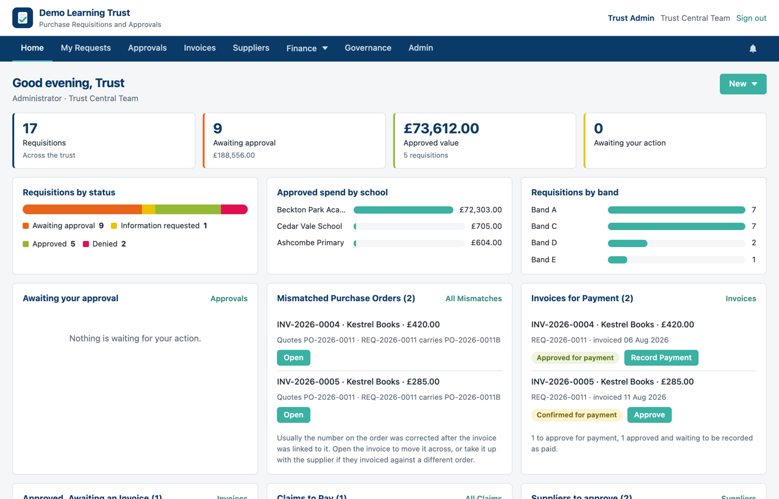Open the £73,612.00 Approved value card

(485, 141)
